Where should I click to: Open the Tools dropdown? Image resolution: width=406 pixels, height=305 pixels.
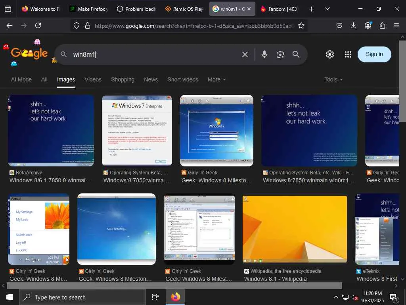(x=333, y=79)
